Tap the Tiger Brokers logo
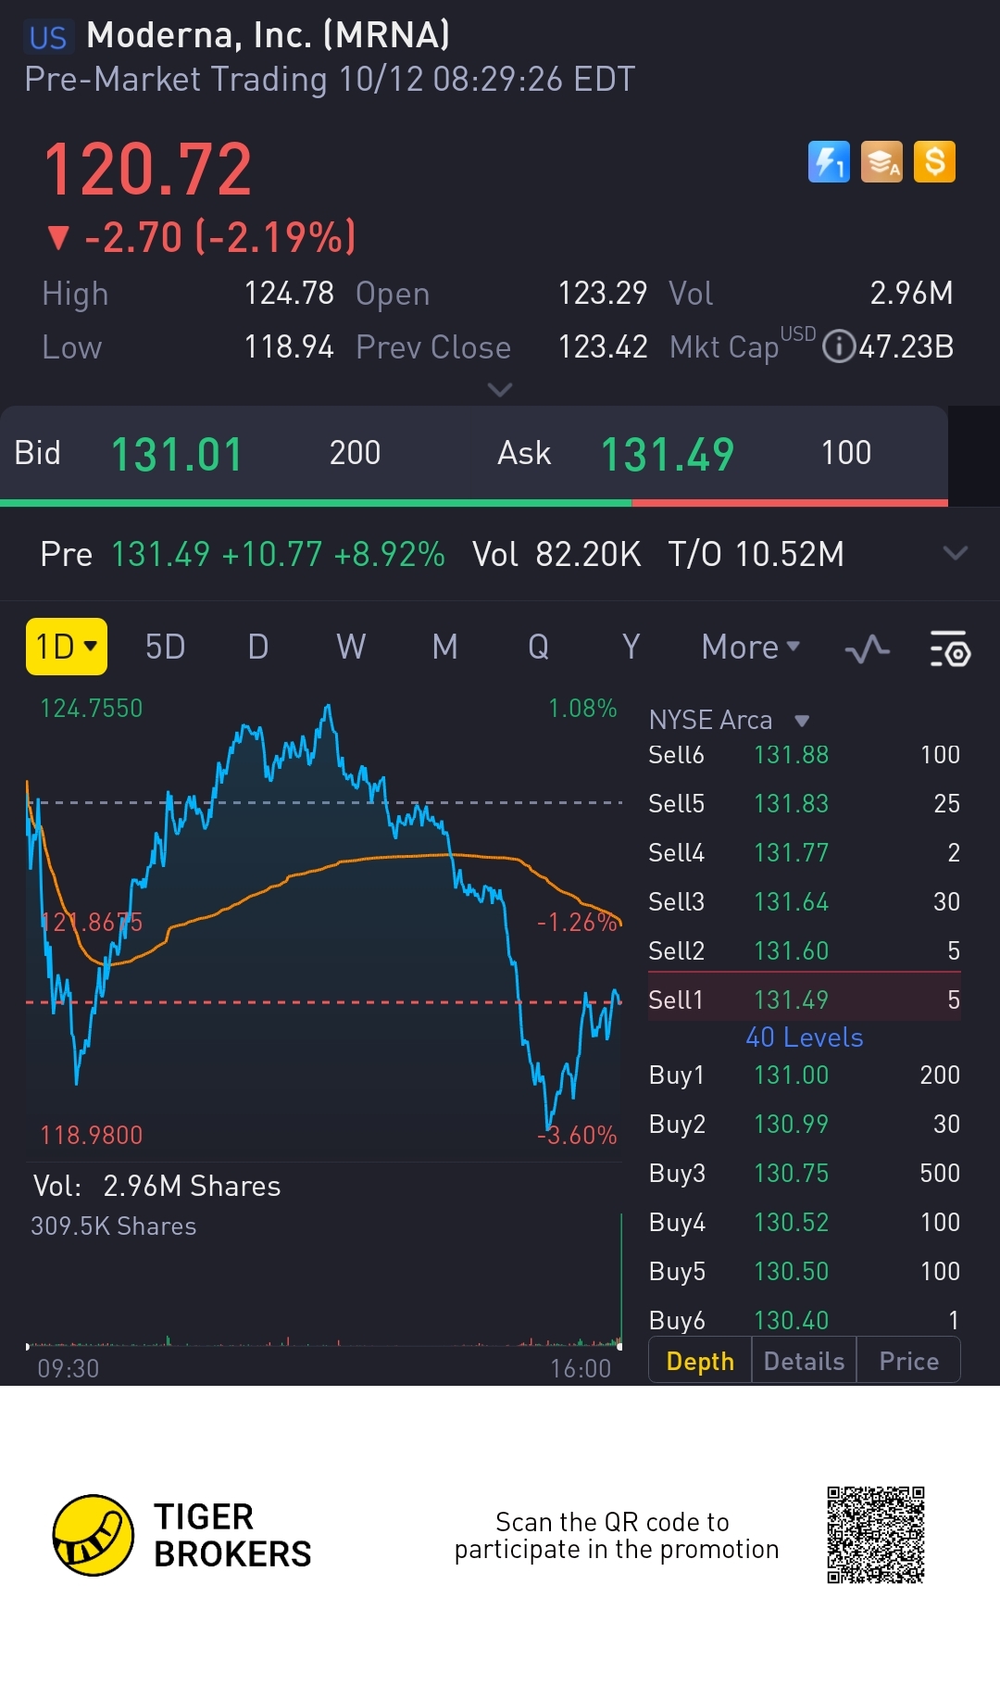Image resolution: width=1000 pixels, height=1685 pixels. [94, 1535]
